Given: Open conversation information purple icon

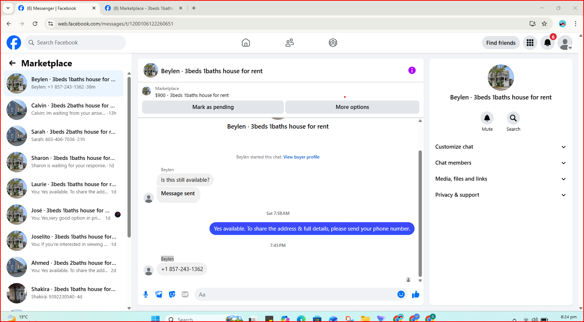Looking at the screenshot, I should 412,70.
